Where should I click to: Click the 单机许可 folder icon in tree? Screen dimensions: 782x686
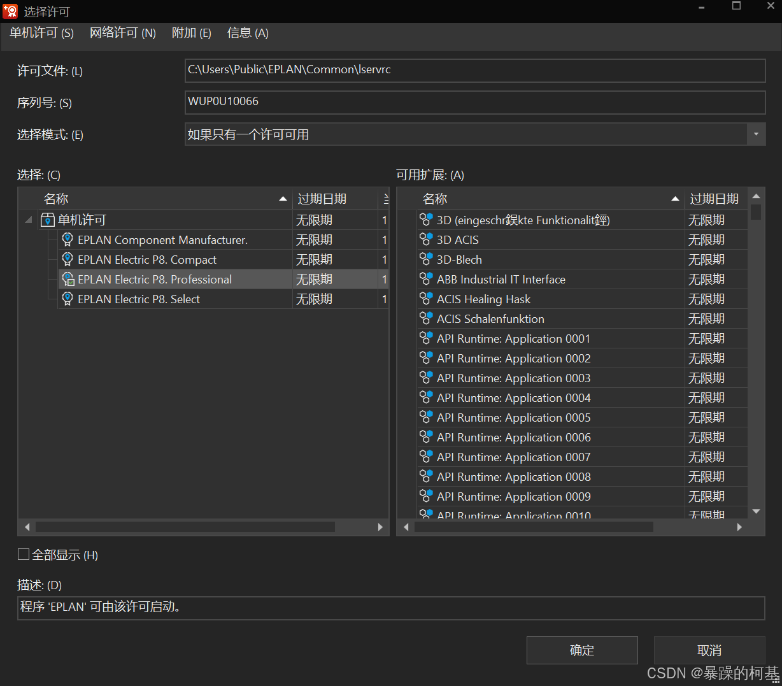(x=48, y=220)
